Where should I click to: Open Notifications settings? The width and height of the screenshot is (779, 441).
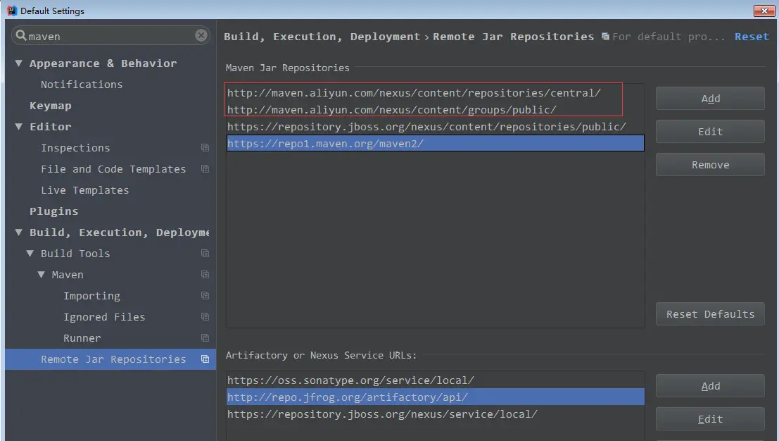tap(82, 85)
